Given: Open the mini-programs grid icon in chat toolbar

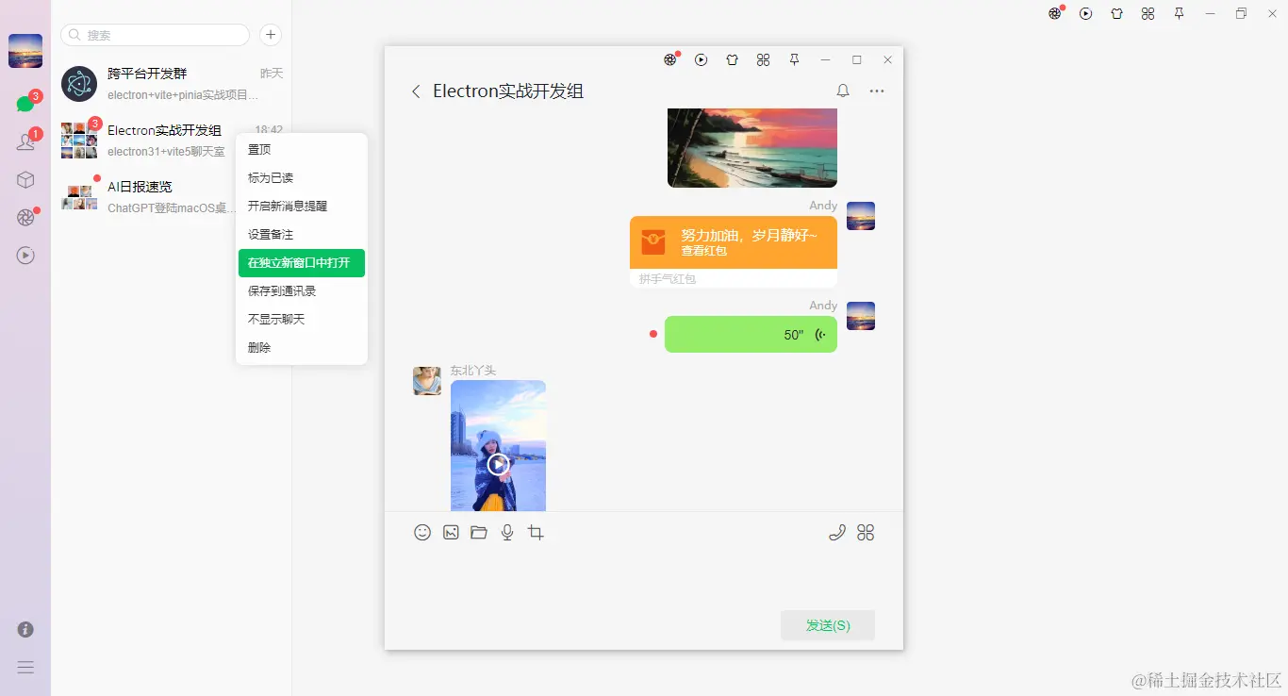Looking at the screenshot, I should click(x=866, y=532).
